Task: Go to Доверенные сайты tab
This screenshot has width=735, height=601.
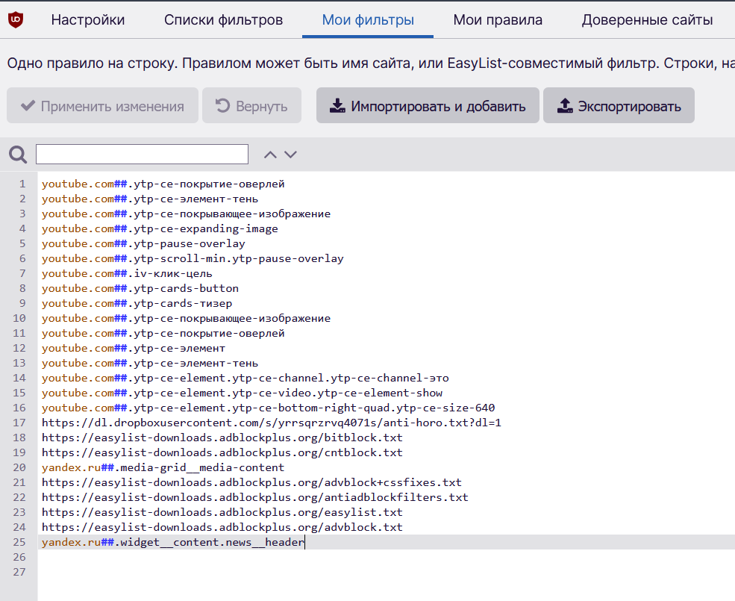Action: point(648,19)
